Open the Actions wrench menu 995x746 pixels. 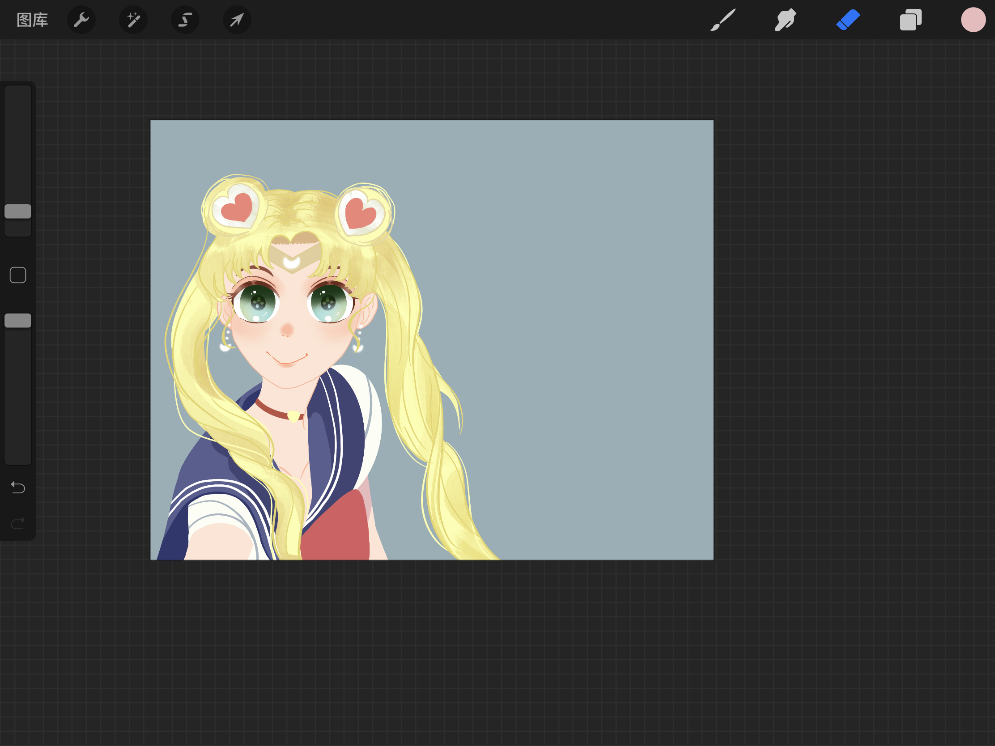(81, 20)
